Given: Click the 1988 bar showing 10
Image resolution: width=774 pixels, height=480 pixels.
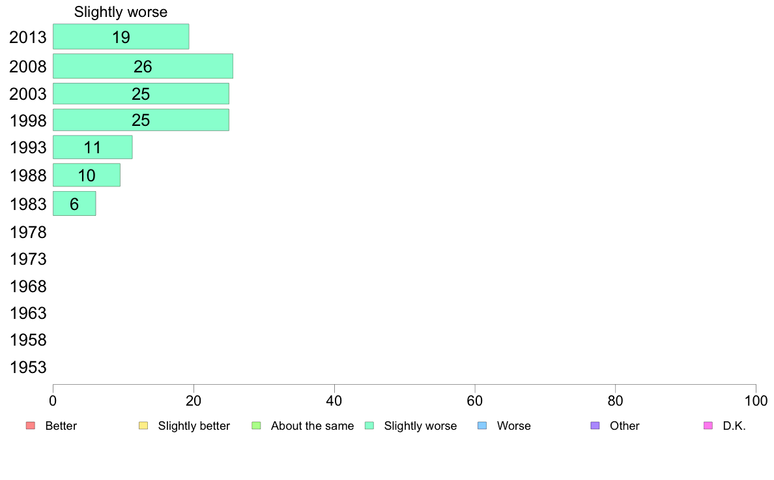Looking at the screenshot, I should pyautogui.click(x=86, y=175).
